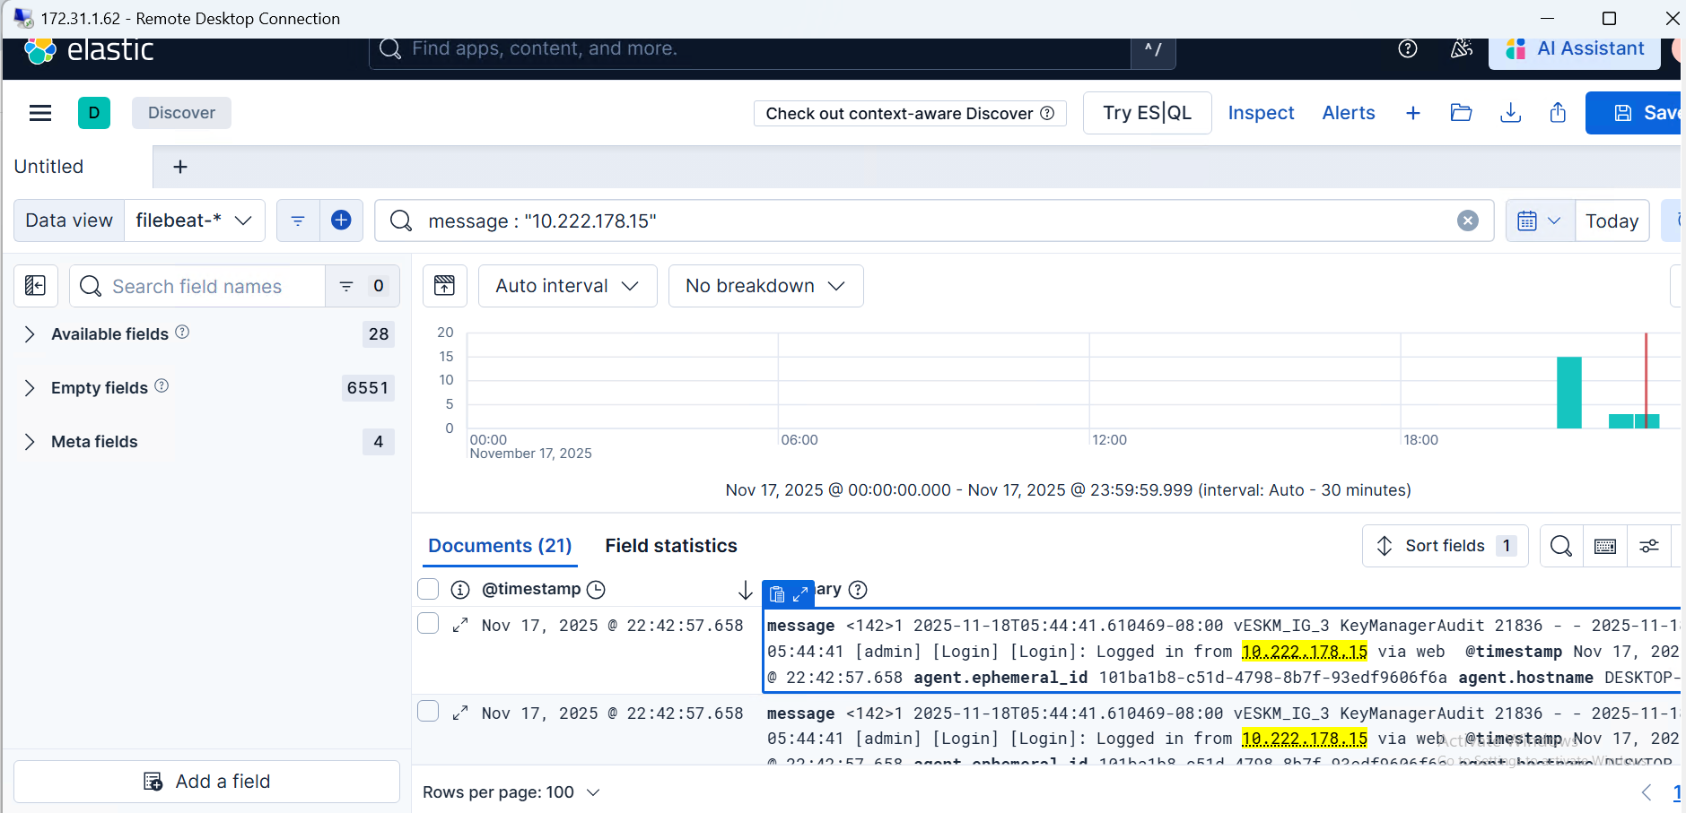Hide the chart toggle icon

444,286
